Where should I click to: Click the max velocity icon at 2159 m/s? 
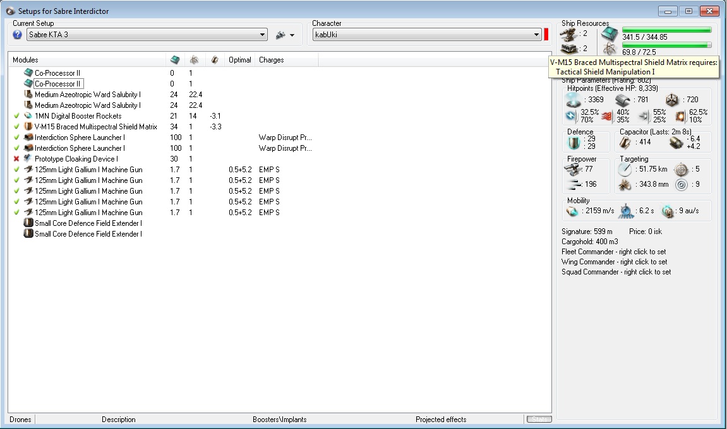pos(572,211)
